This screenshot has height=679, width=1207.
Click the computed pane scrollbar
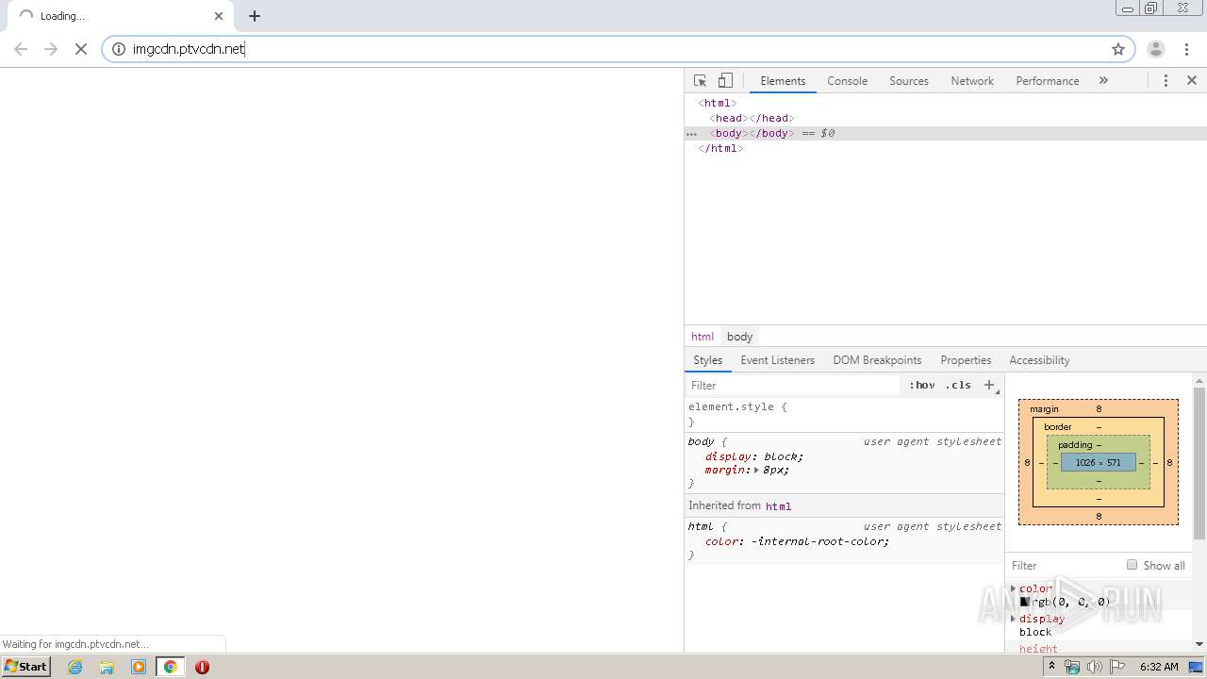click(x=1199, y=462)
